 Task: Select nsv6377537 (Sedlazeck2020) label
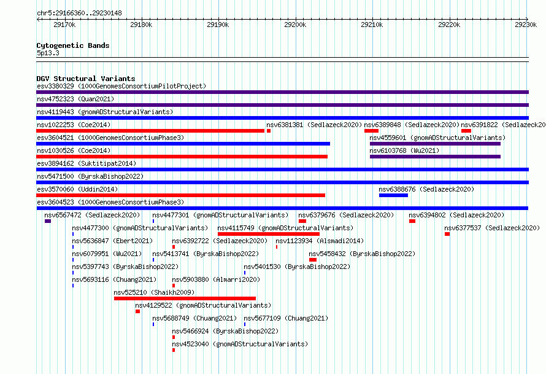(492, 228)
